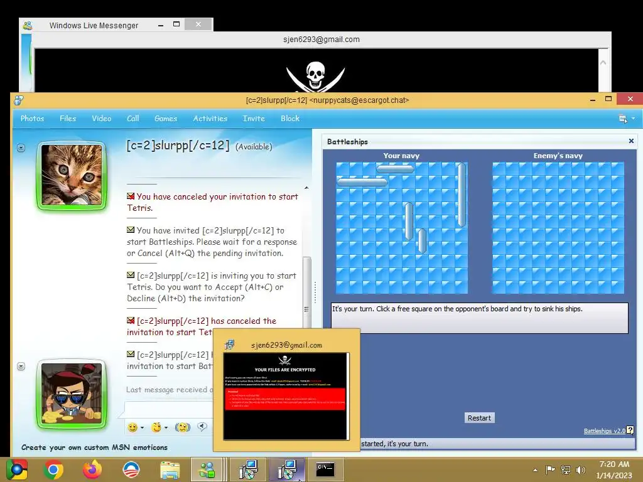The height and width of the screenshot is (482, 643).
Task: Click the scroll-up arrow in the ransom note window
Action: point(603,63)
